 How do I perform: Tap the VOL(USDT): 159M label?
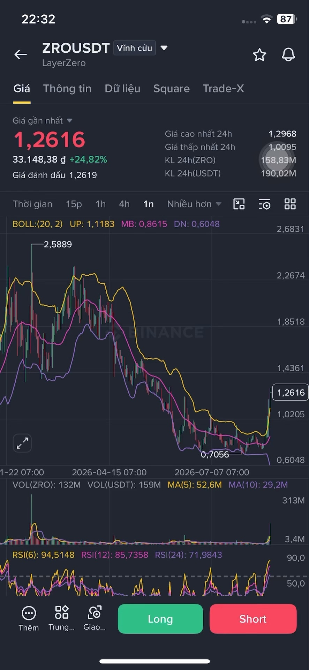tap(124, 485)
